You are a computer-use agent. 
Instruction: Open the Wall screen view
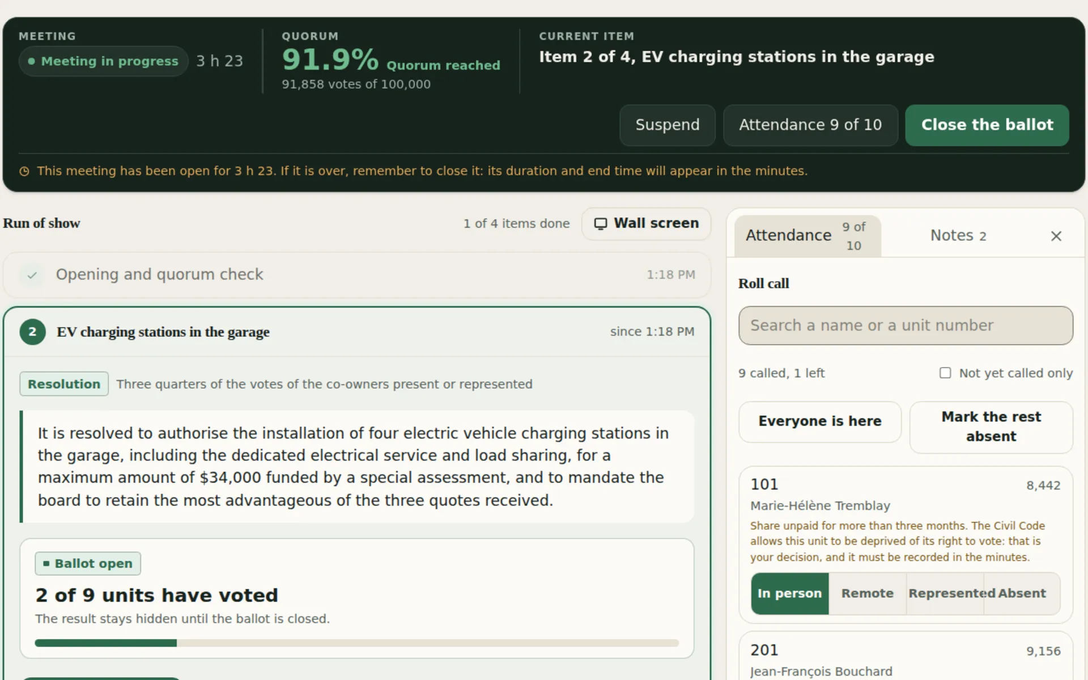click(646, 223)
